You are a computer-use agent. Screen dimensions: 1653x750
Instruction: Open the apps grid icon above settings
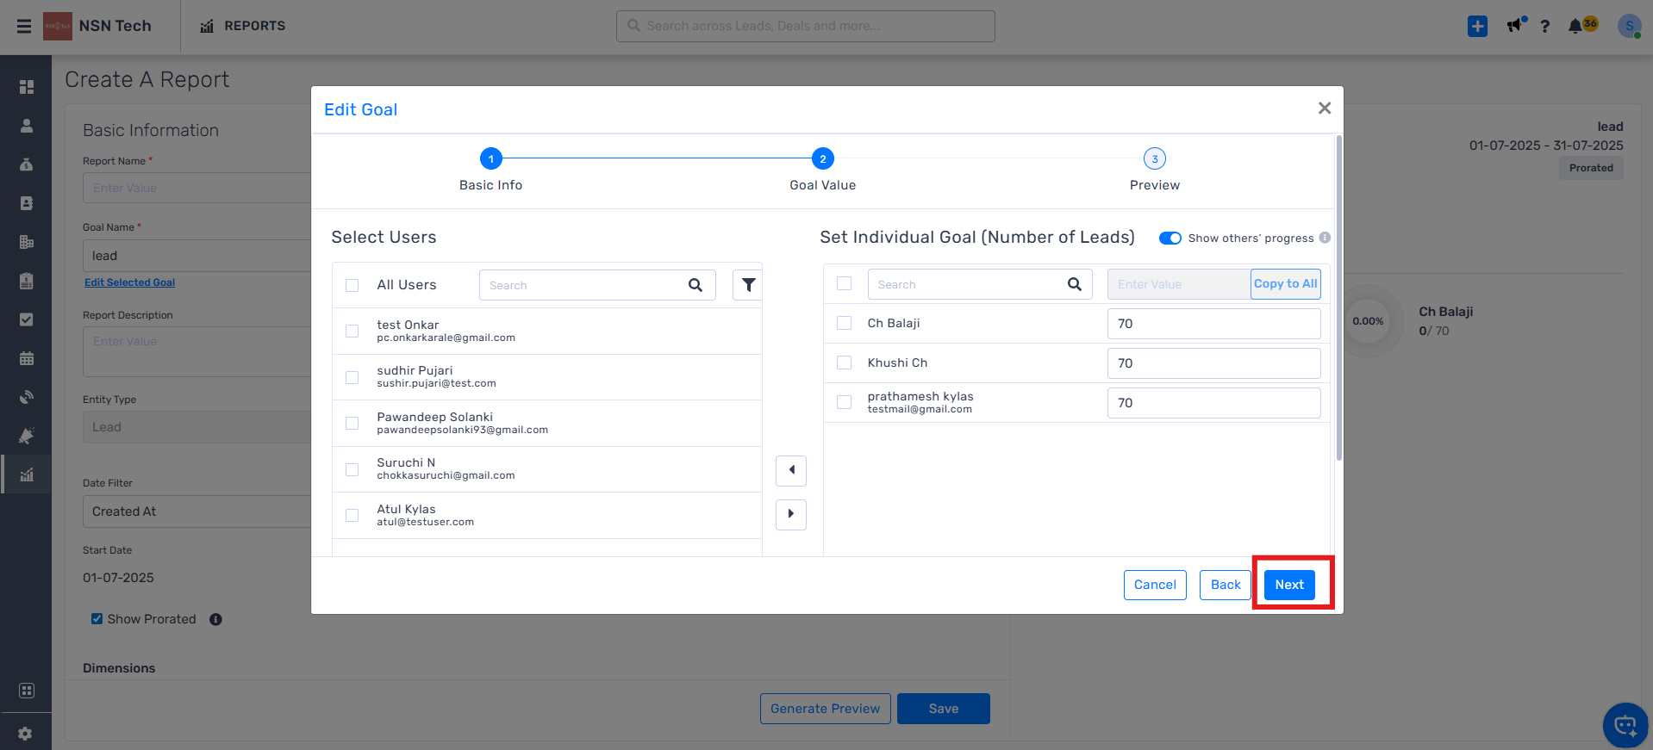pyautogui.click(x=27, y=691)
